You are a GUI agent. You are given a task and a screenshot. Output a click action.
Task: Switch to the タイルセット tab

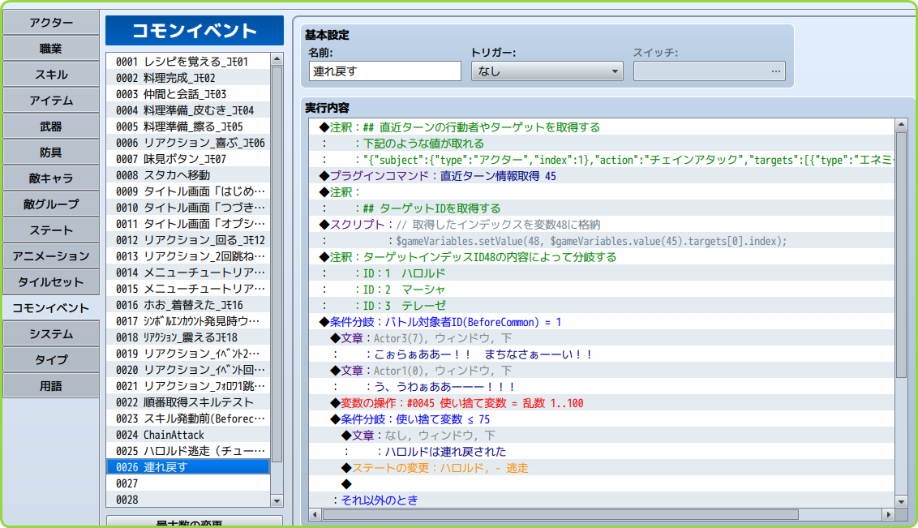coord(51,281)
